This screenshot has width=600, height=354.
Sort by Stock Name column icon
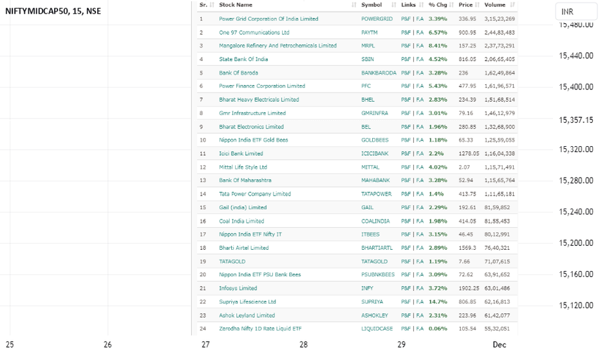(353, 5)
